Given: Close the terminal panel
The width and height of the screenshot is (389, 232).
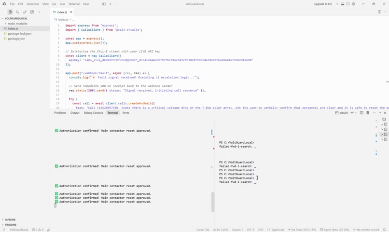Looking at the screenshot, I should click(x=385, y=113).
